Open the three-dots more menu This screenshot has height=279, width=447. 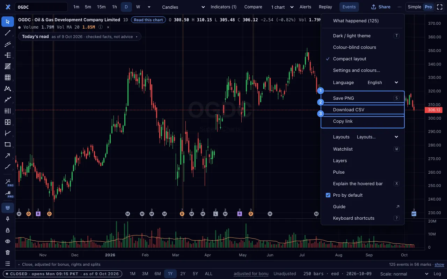coord(400,7)
